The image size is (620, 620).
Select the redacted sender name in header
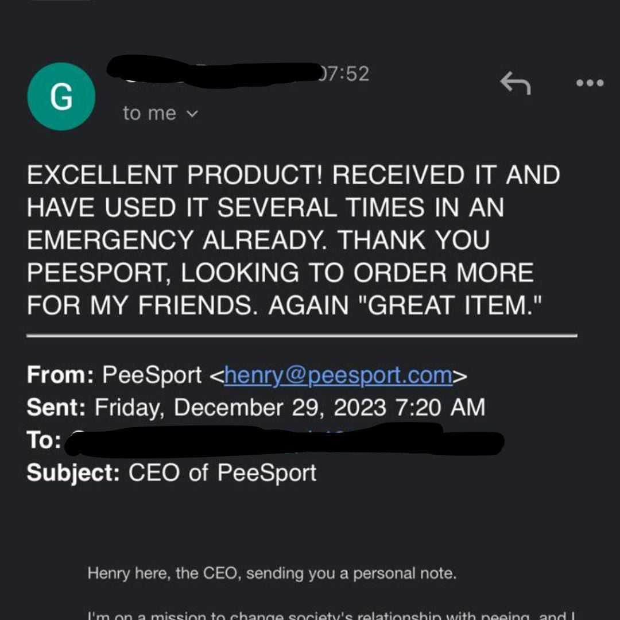click(212, 72)
